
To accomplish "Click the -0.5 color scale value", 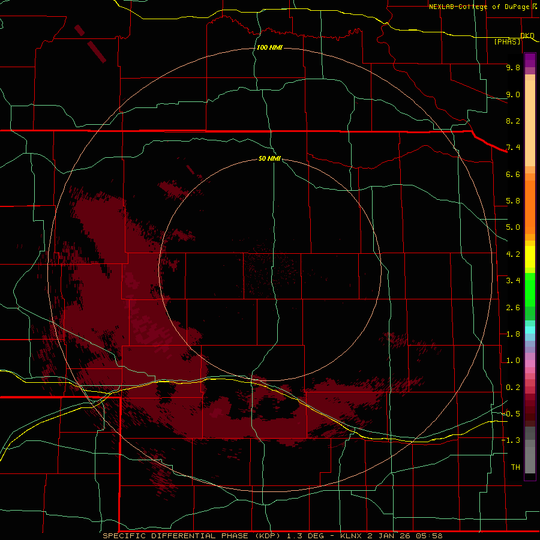I will (x=511, y=413).
